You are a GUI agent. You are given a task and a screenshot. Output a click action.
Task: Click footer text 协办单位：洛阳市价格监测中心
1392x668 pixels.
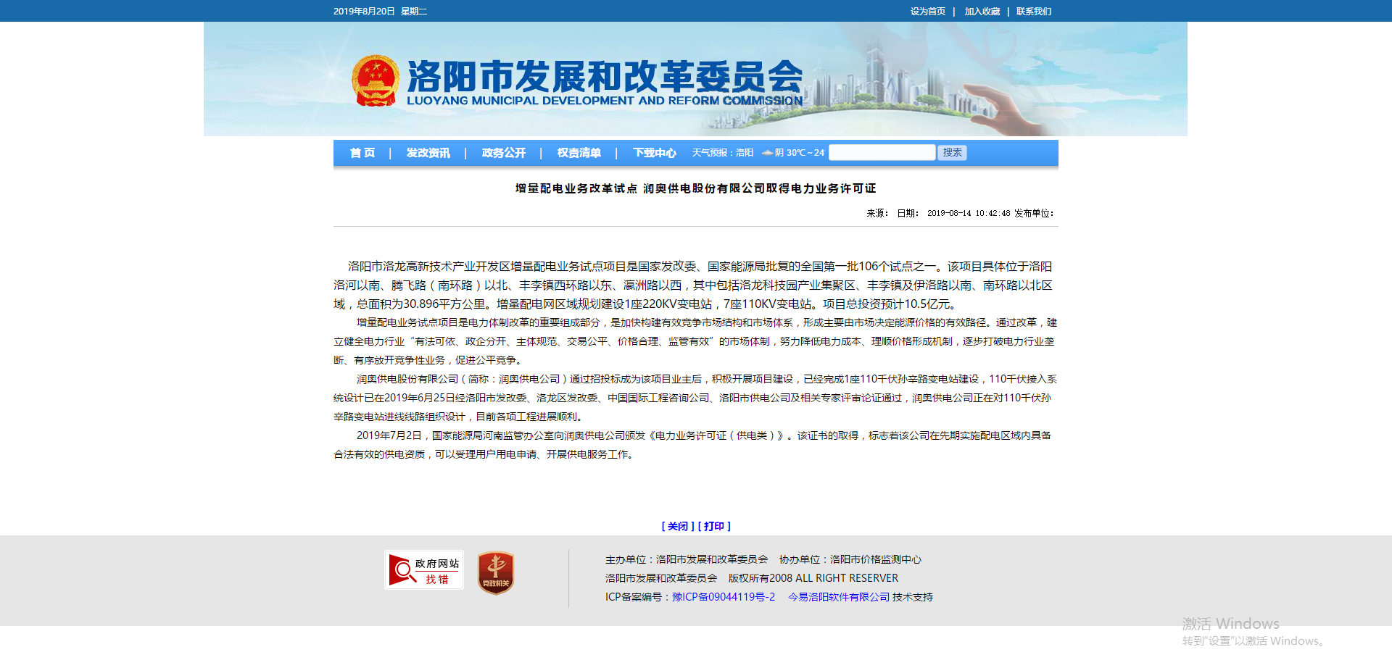tap(850, 559)
